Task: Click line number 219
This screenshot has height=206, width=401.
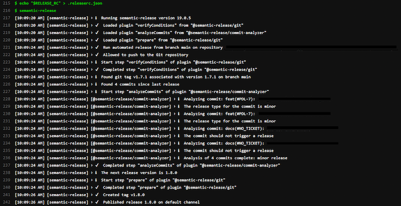Action: (7, 33)
